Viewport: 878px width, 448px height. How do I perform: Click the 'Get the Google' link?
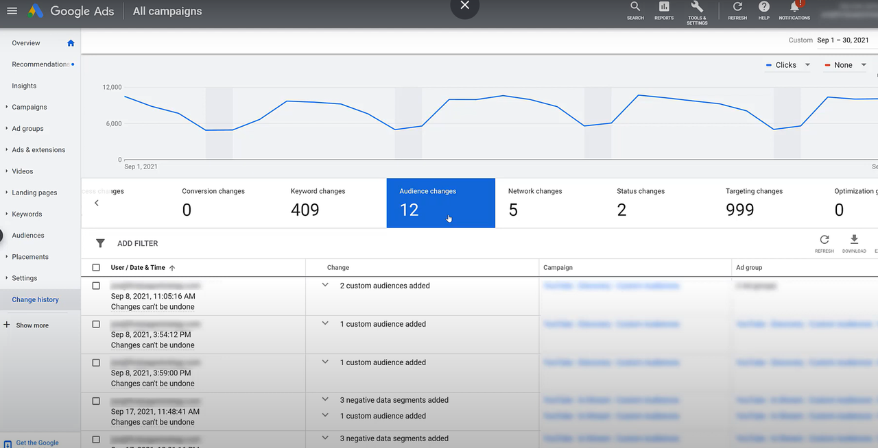coord(37,443)
